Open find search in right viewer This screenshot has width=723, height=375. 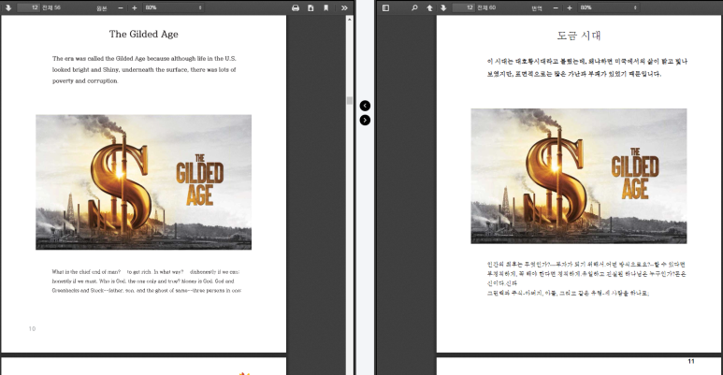414,7
